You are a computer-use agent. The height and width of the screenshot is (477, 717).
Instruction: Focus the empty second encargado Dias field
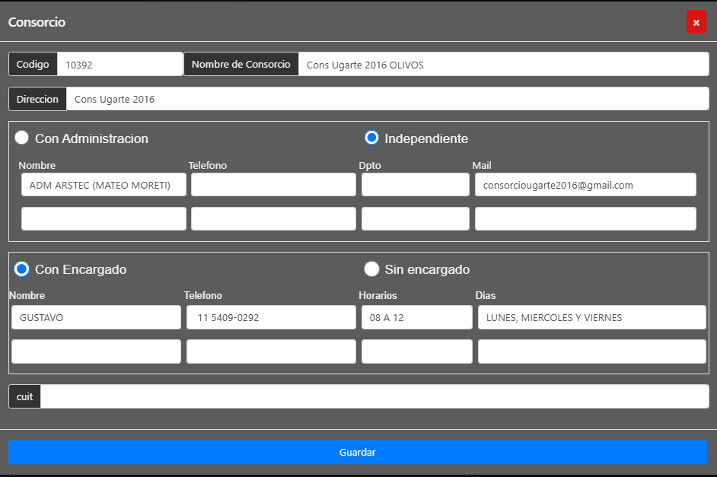click(591, 351)
